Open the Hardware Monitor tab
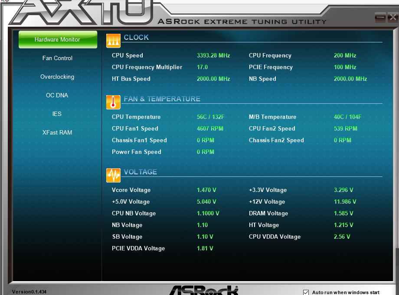The image size is (399, 295). click(x=58, y=40)
